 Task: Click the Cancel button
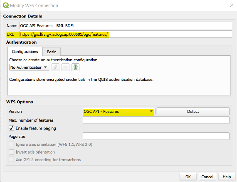[x=207, y=177]
